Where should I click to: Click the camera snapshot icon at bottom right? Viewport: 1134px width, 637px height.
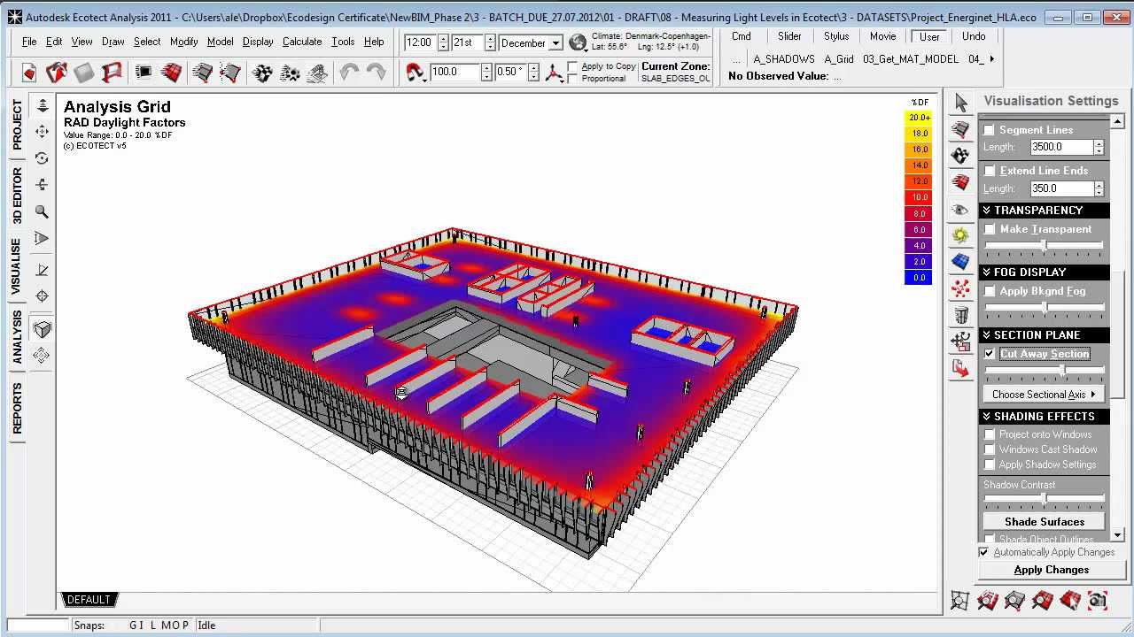tap(1098, 601)
